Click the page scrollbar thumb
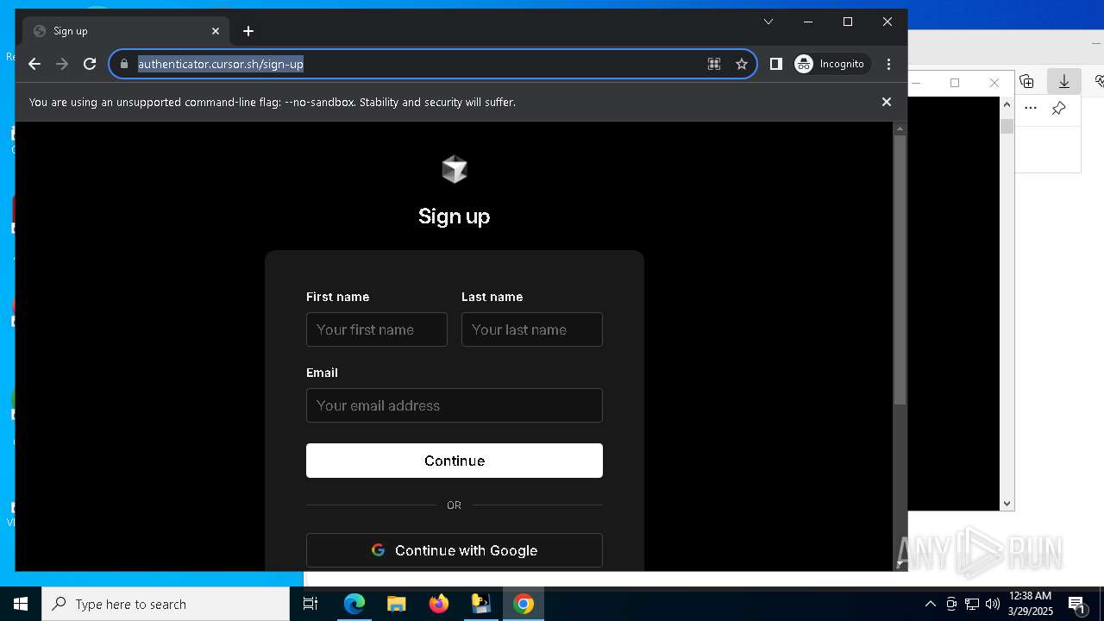 [900, 270]
